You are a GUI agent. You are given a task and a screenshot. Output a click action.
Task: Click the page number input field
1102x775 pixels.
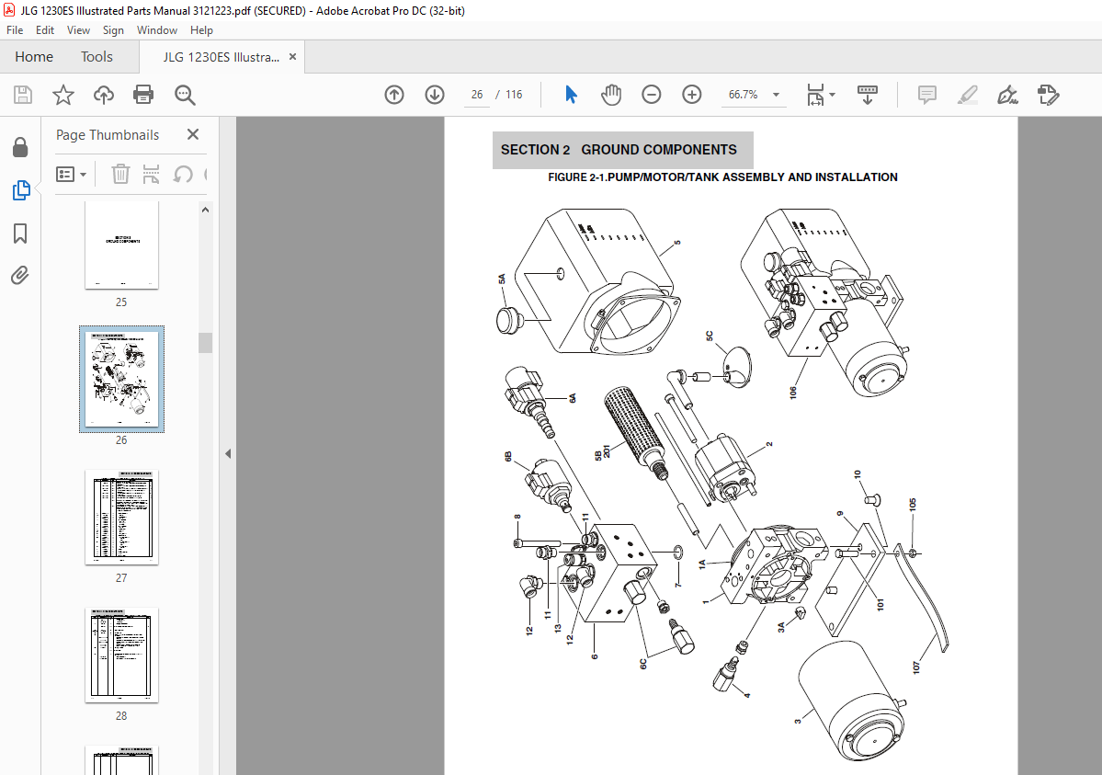[x=477, y=95]
